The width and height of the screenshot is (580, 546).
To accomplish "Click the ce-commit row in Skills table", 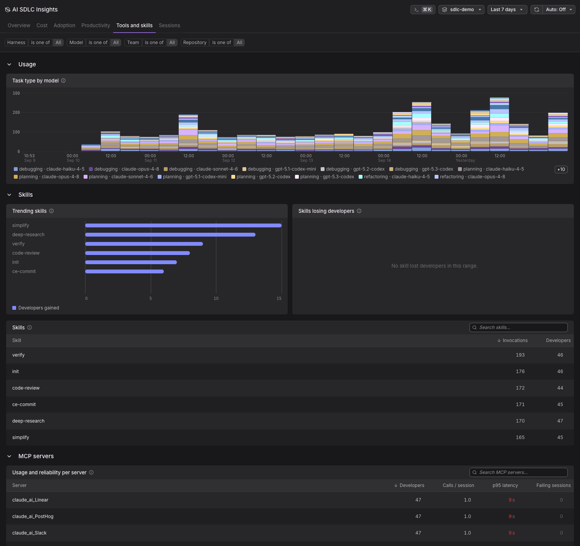I will [290, 405].
